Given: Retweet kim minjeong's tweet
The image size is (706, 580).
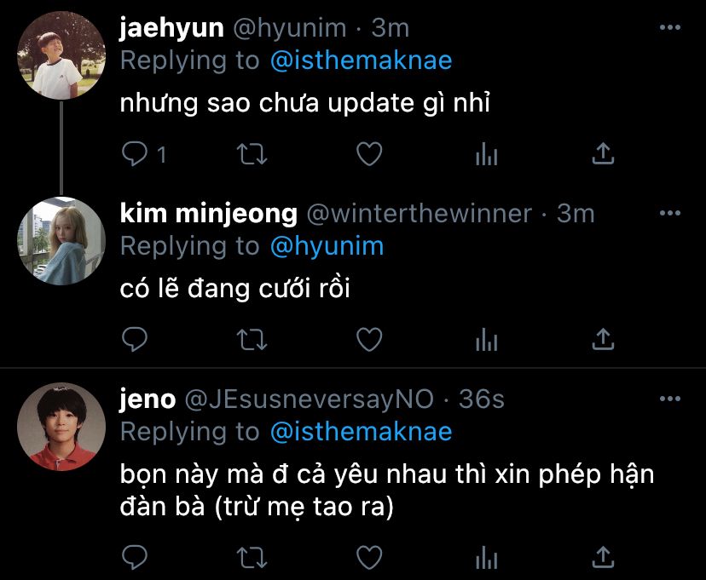Looking at the screenshot, I should point(252,340).
